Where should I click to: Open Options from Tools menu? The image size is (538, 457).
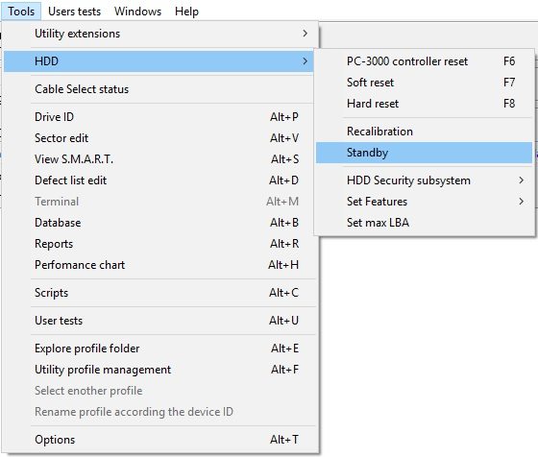click(159, 440)
